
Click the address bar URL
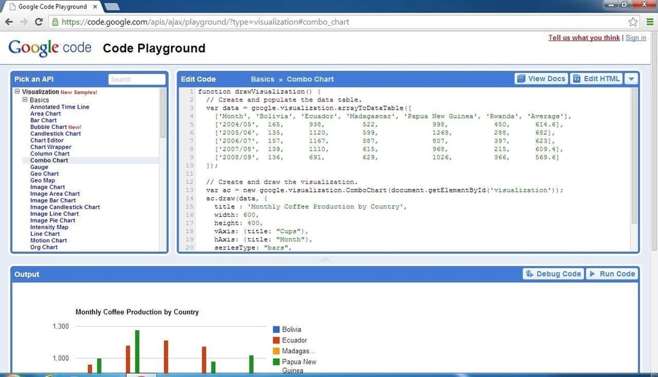205,22
